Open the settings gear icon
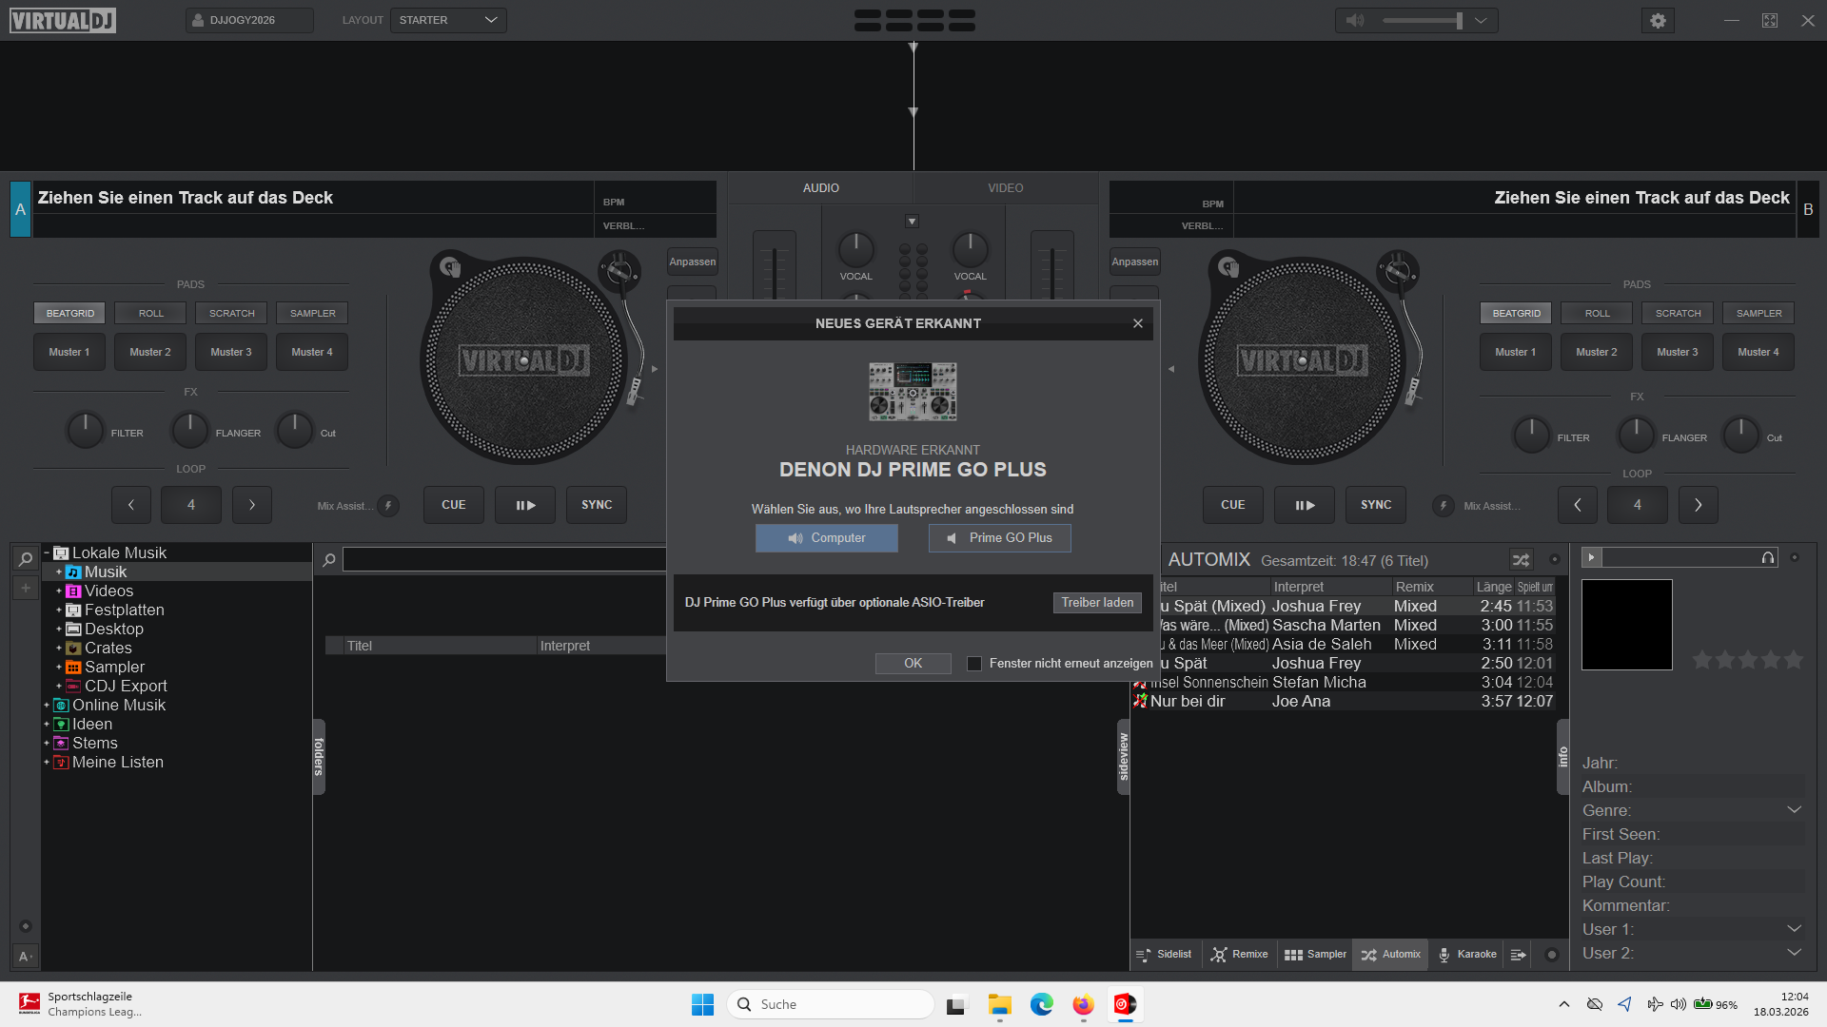 (x=1658, y=20)
